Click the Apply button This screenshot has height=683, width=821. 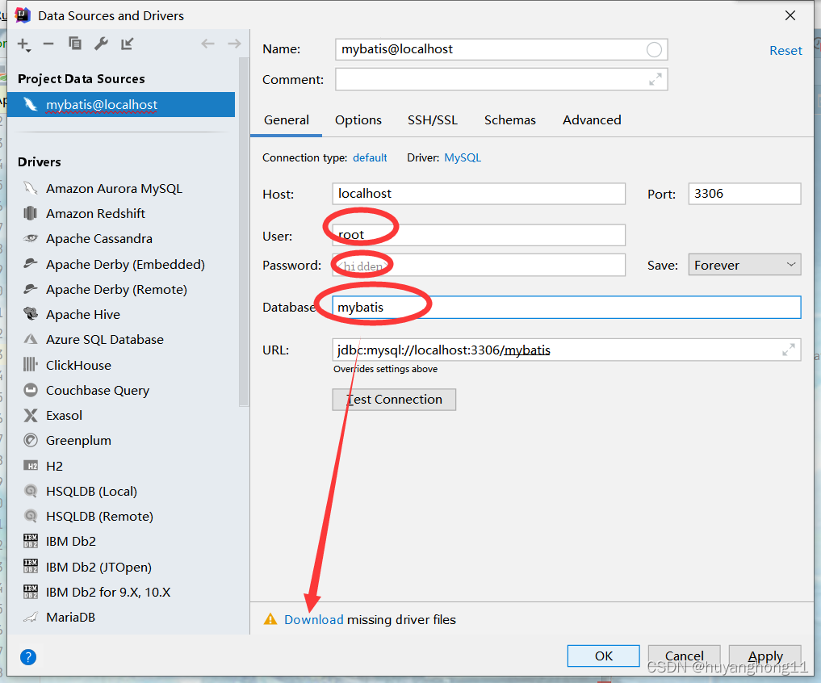click(765, 656)
